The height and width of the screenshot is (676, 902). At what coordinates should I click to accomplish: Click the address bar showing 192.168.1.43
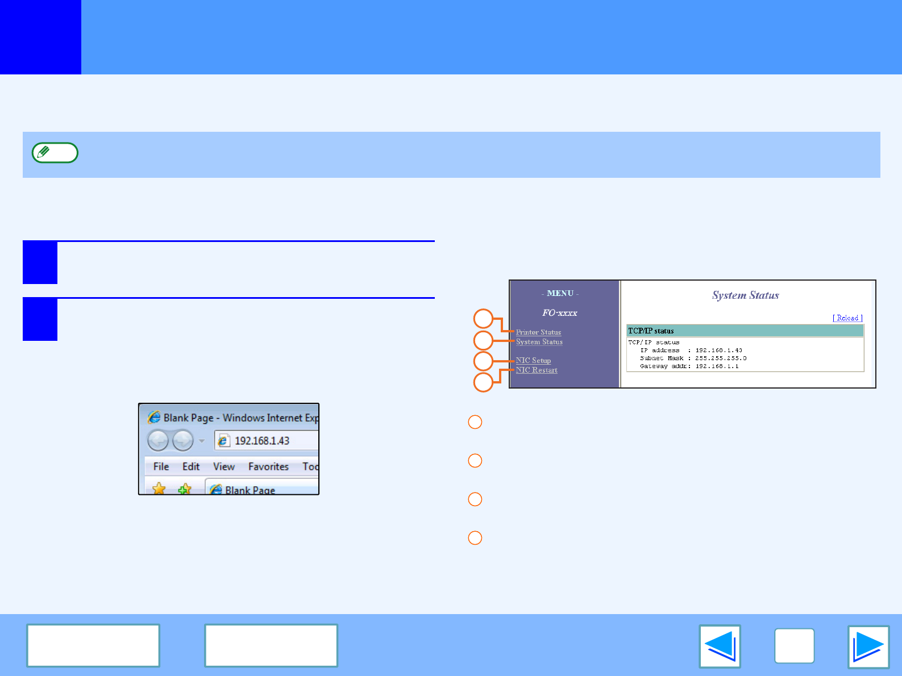coord(267,441)
